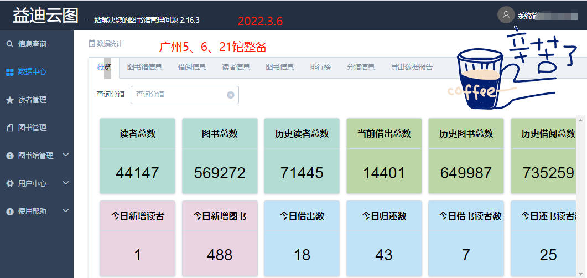Open the 导出数据报告 tab
The width and height of the screenshot is (587, 278).
tap(412, 67)
